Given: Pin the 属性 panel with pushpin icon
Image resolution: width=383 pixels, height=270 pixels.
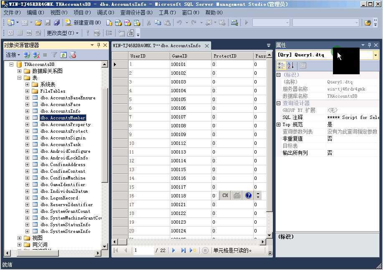Looking at the screenshot, I should point(369,45).
